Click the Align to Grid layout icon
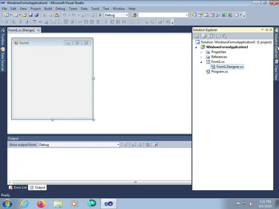Image resolution: width=279 pixels, height=209 pixels. [7, 22]
